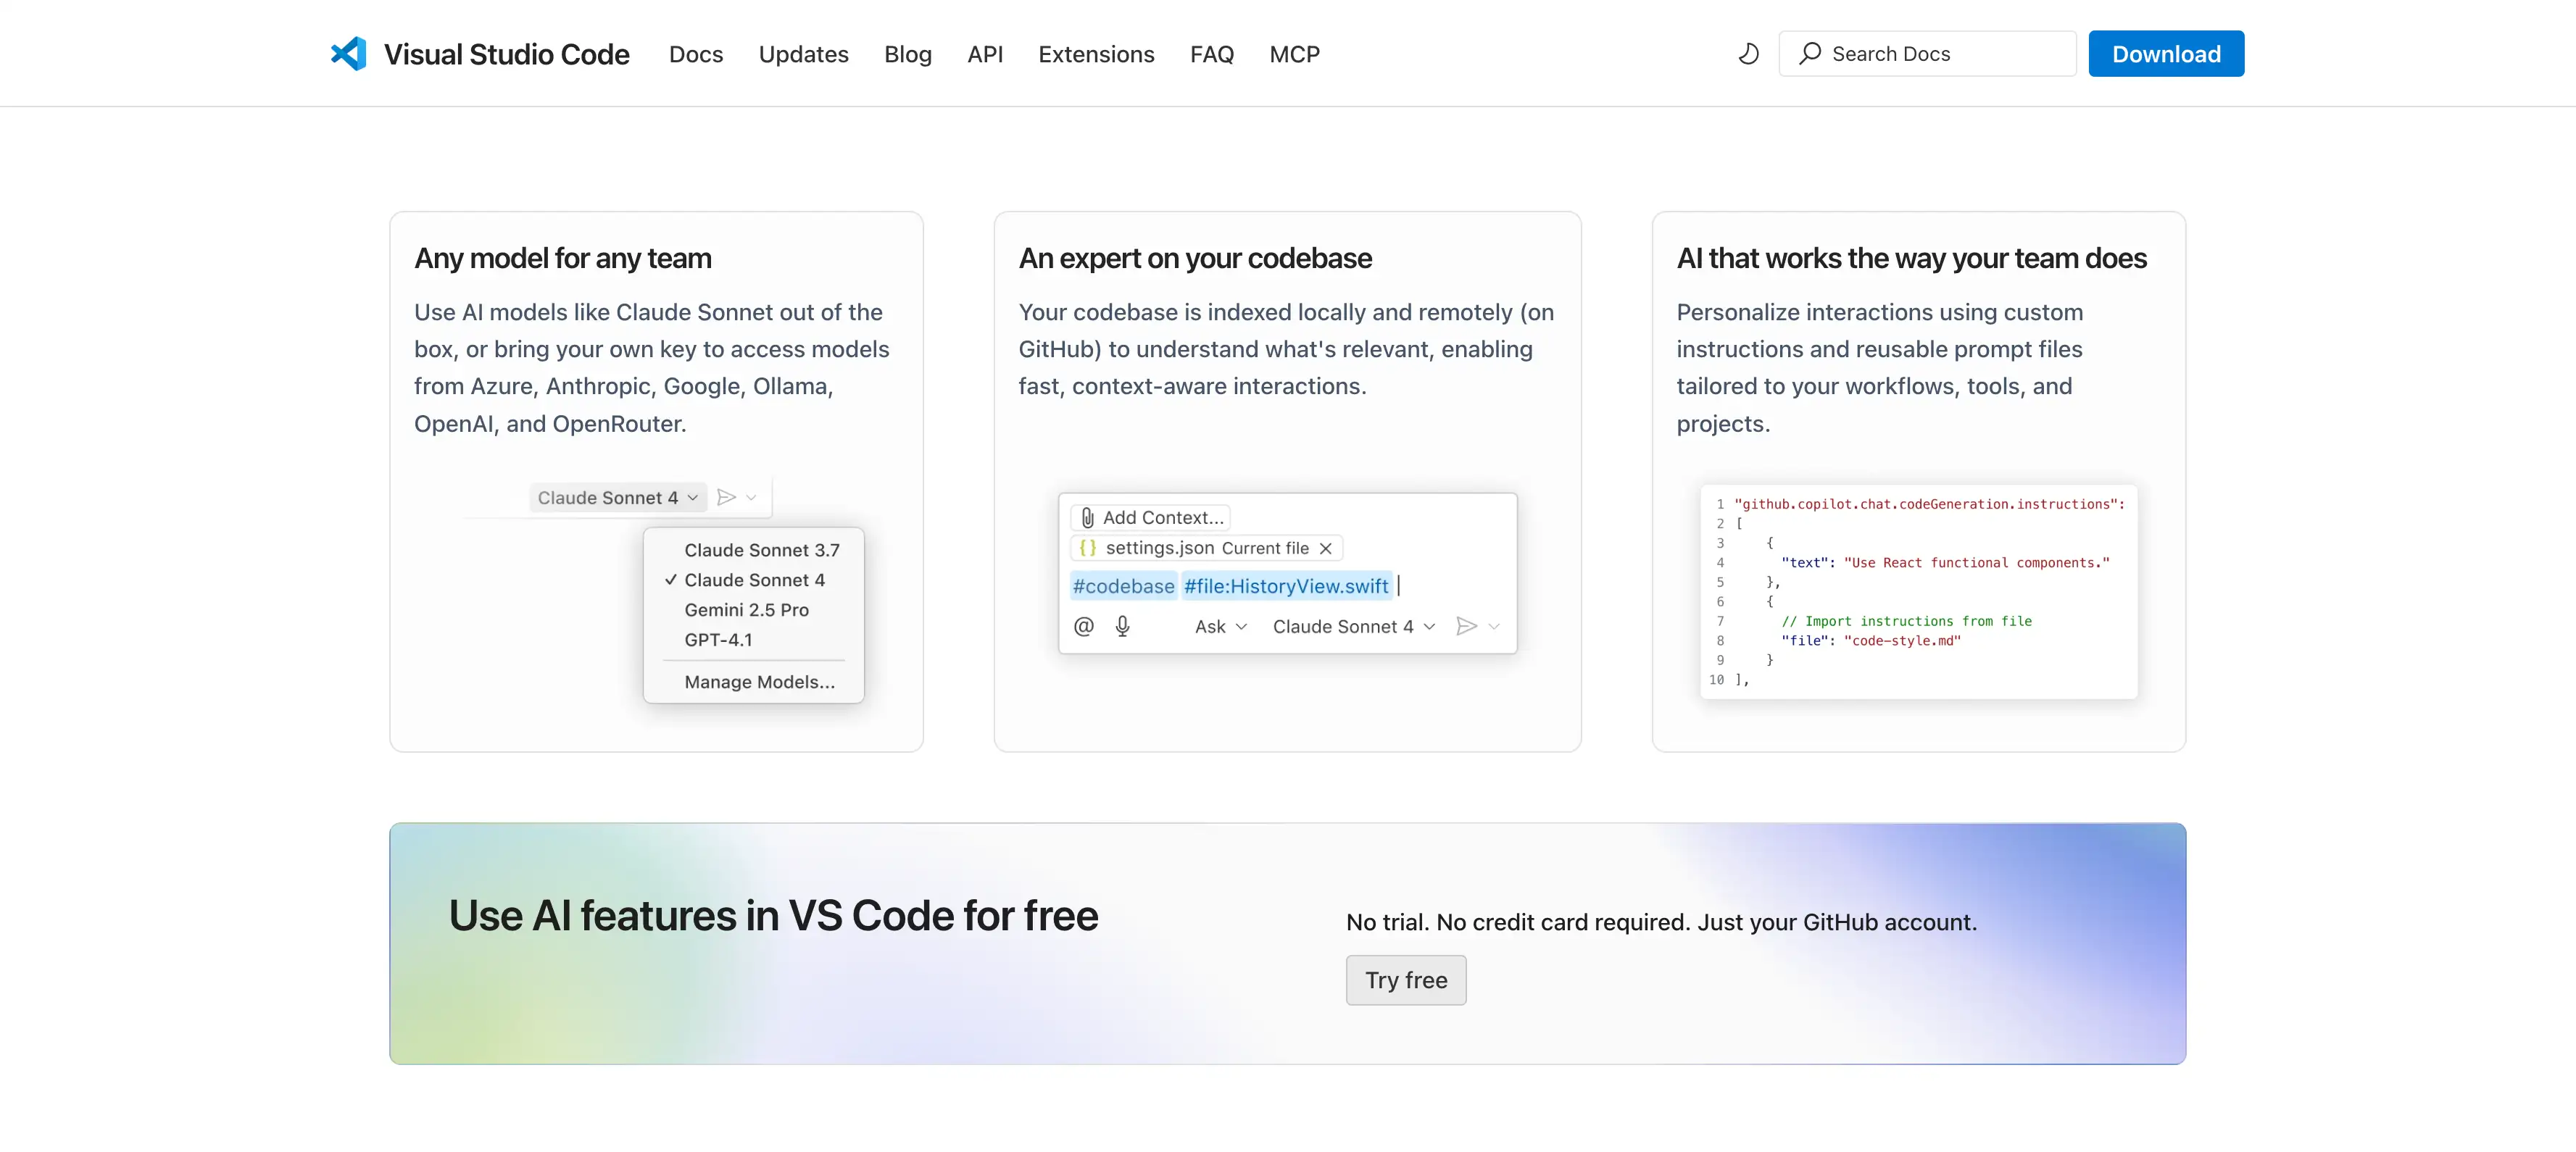Screen dimensions: 2576x1152
Task: Choose GPT-4.1 model
Action: point(718,640)
